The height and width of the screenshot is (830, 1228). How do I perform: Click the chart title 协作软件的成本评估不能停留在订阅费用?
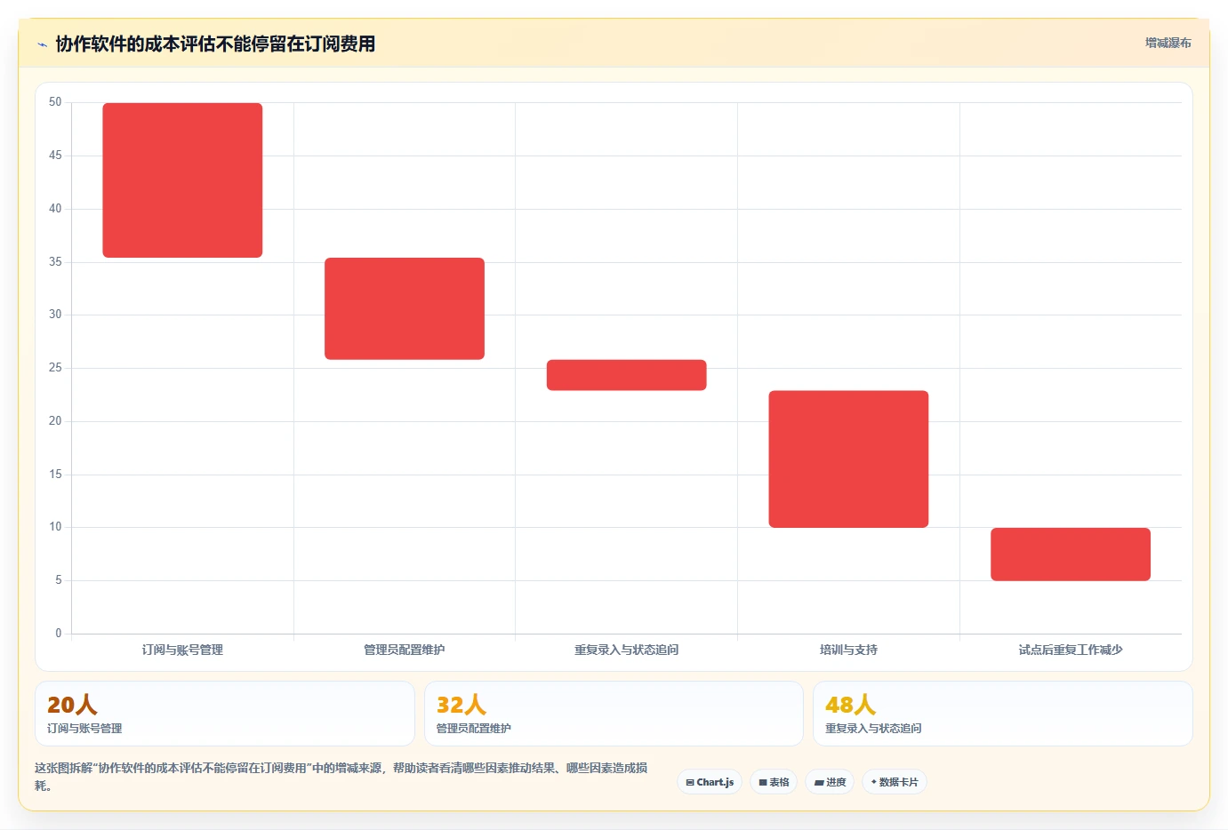pyautogui.click(x=215, y=44)
